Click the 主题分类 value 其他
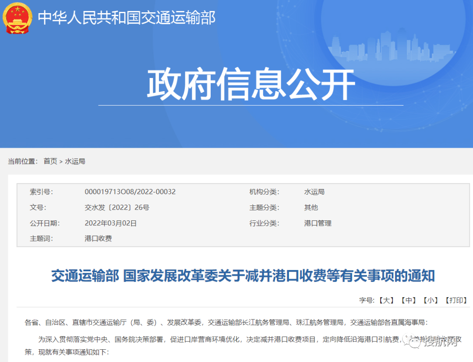The height and width of the screenshot is (362, 473). point(311,208)
